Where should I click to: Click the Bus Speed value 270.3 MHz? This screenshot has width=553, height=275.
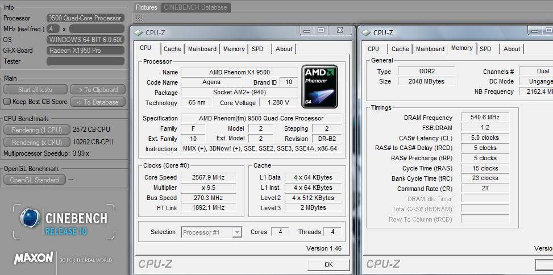click(208, 198)
